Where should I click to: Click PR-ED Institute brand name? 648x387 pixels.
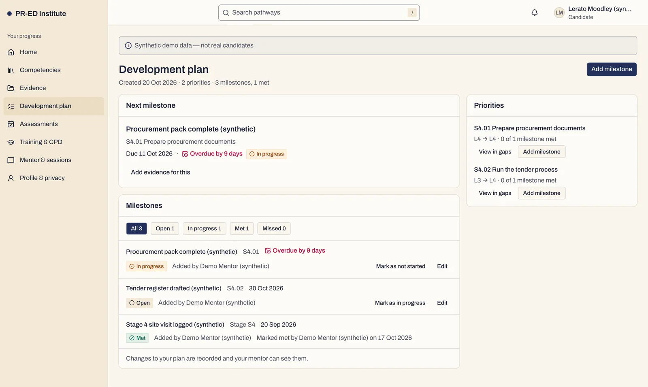tap(40, 14)
